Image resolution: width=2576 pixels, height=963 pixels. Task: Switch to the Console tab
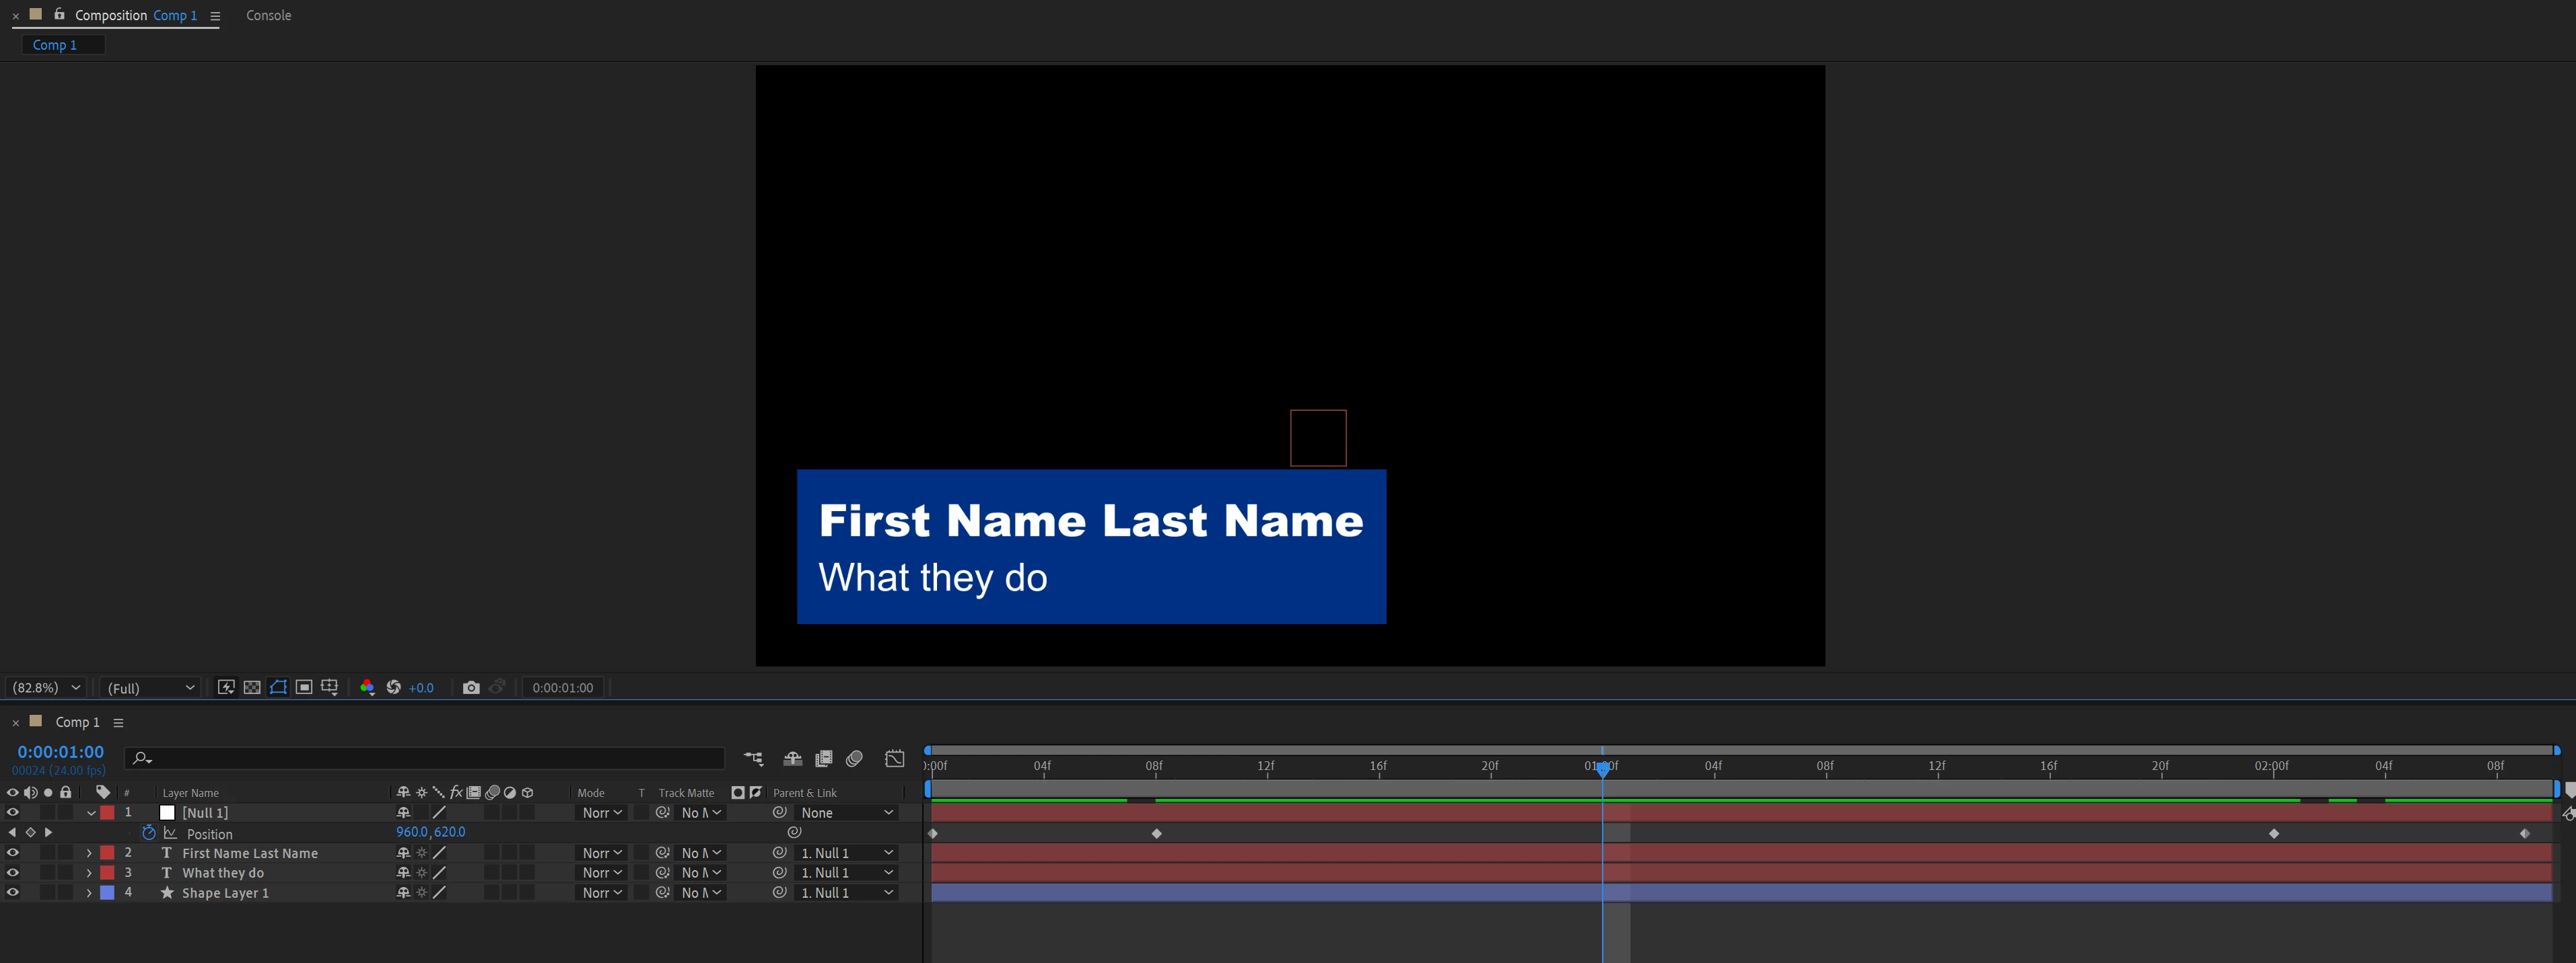point(268,15)
